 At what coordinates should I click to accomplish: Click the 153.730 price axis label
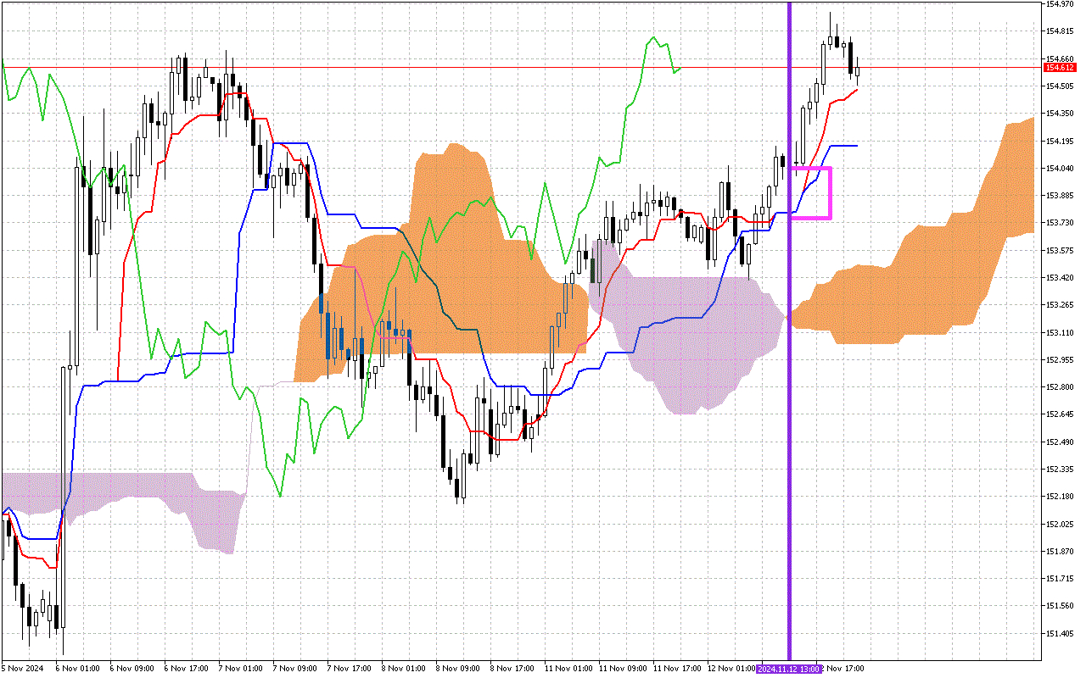(x=1060, y=223)
